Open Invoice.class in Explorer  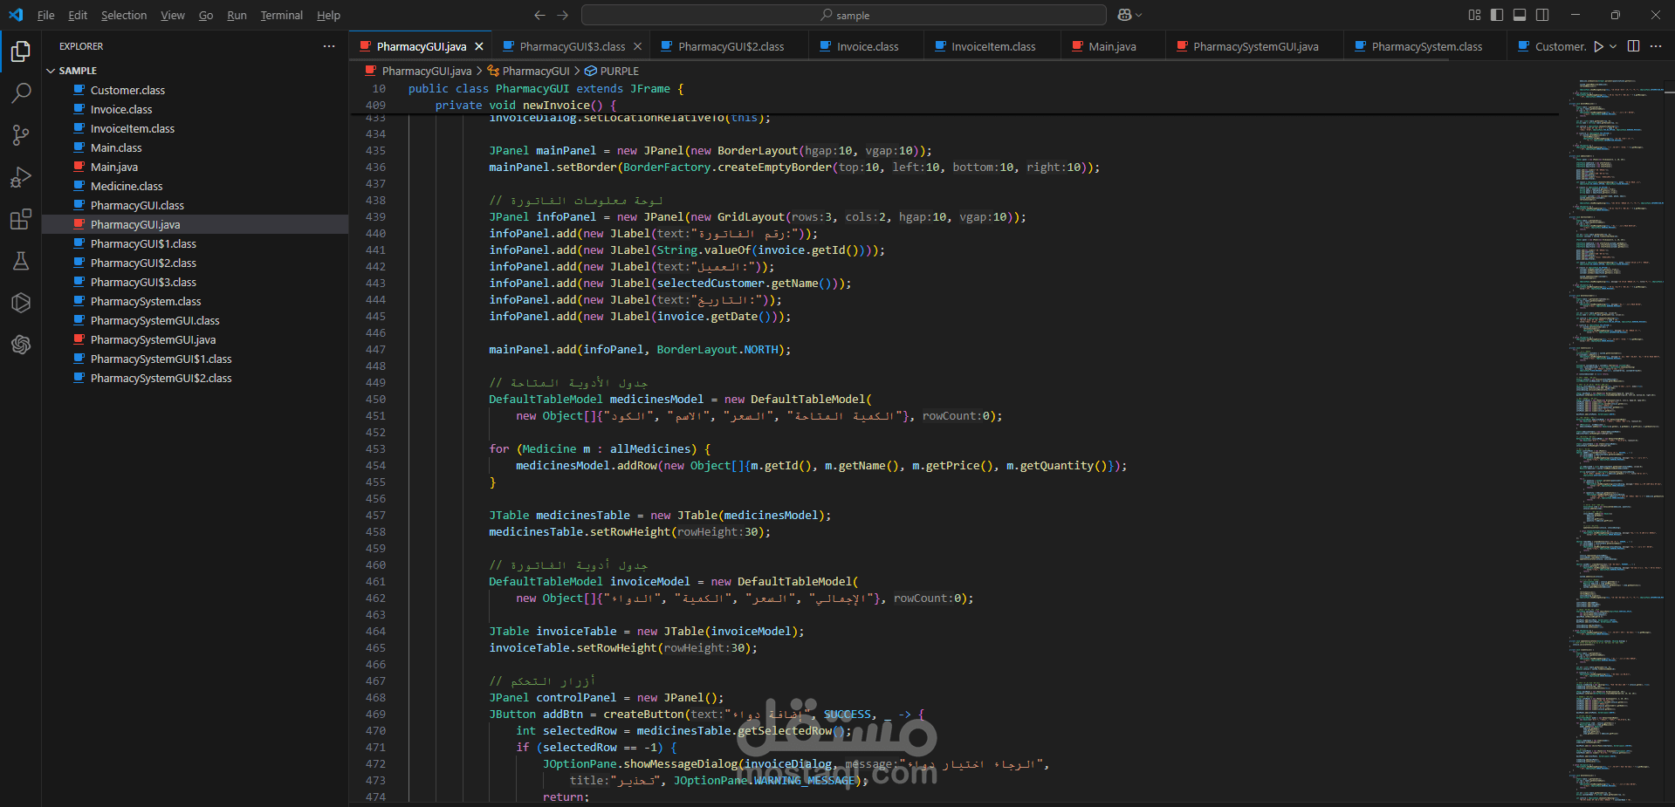tap(121, 109)
